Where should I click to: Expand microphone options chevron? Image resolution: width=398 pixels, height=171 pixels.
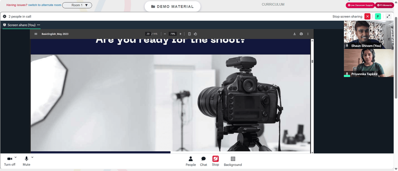32,157
